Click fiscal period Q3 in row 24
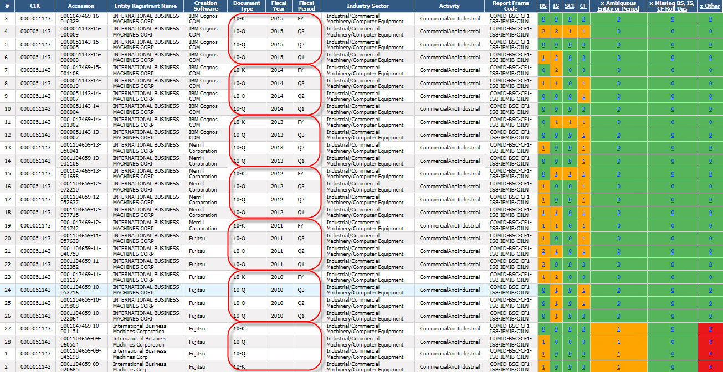 pos(301,290)
